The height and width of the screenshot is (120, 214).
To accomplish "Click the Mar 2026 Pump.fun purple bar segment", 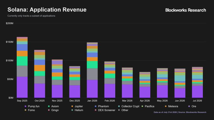I will coord(127,91).
